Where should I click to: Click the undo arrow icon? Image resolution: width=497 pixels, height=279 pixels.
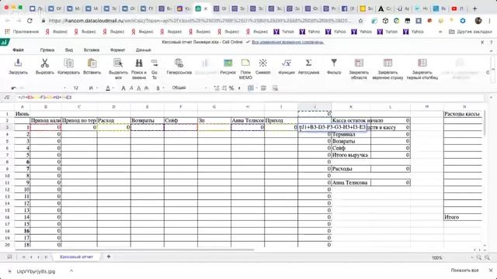[14, 88]
